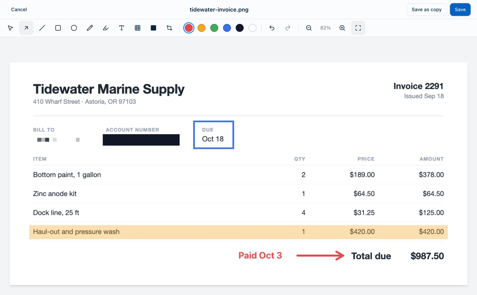The image size is (477, 295).
Task: Click the $987.50 total
Action: (427, 256)
